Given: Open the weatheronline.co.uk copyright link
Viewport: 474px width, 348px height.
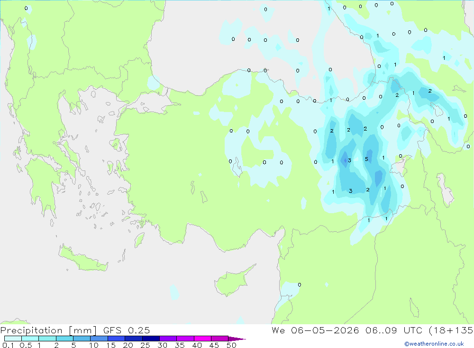Looking at the screenshot, I should click(434, 344).
